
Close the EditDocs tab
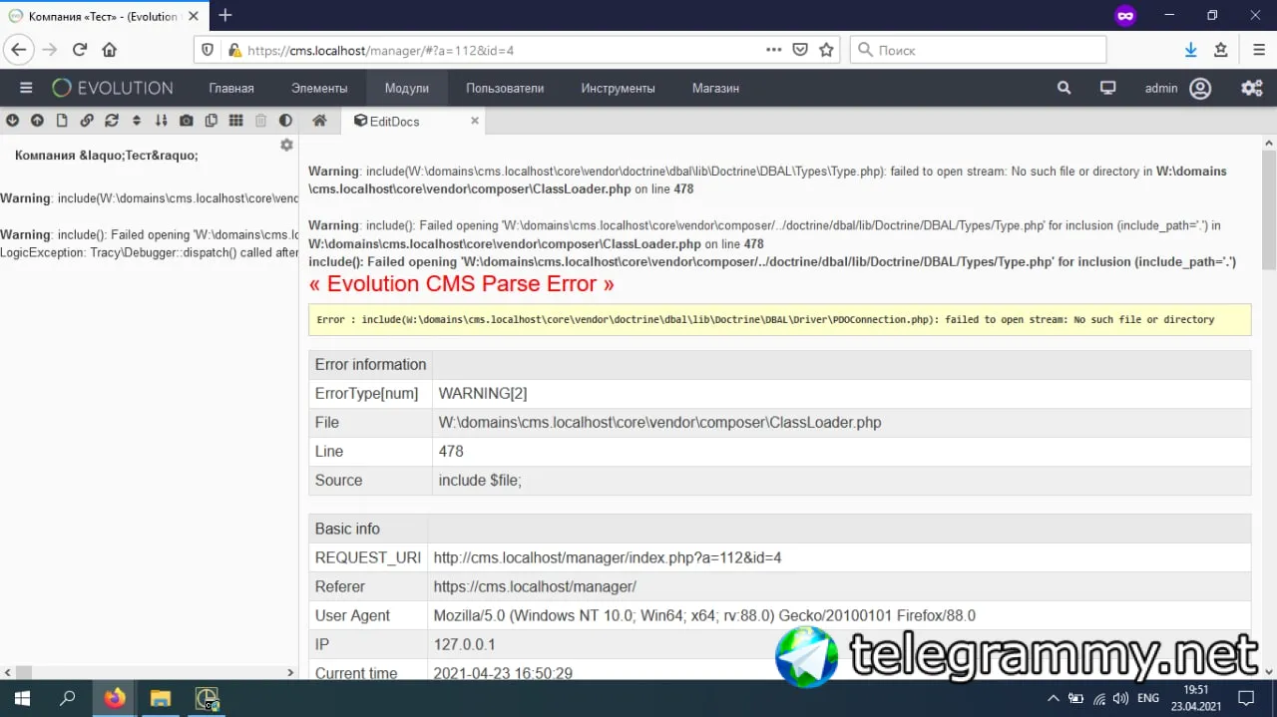pyautogui.click(x=475, y=121)
